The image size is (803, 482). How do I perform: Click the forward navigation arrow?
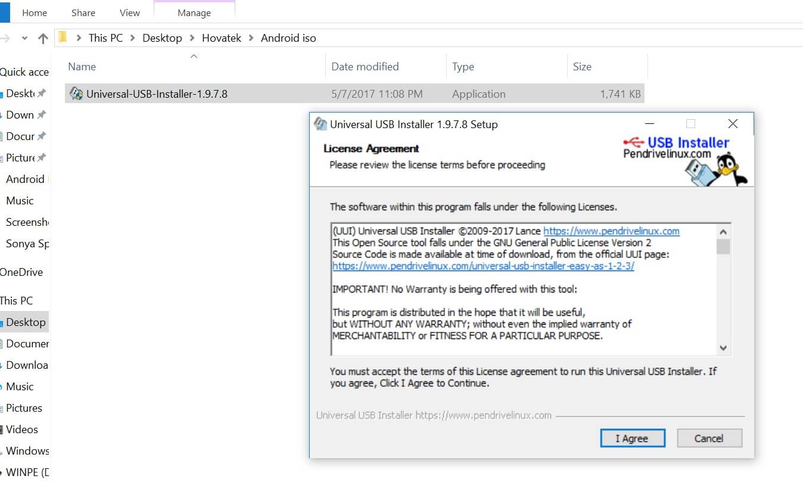click(x=5, y=38)
